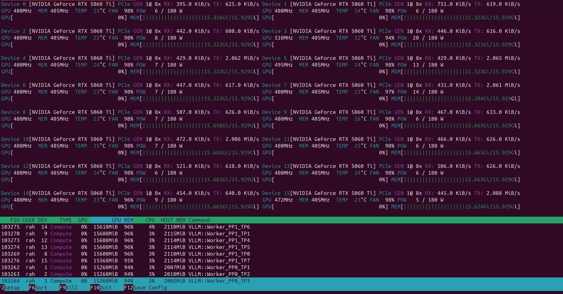Click the Device 2 GPU utilization bar
Screen dimensions: 563x294
pyautogui.click(x=64, y=44)
